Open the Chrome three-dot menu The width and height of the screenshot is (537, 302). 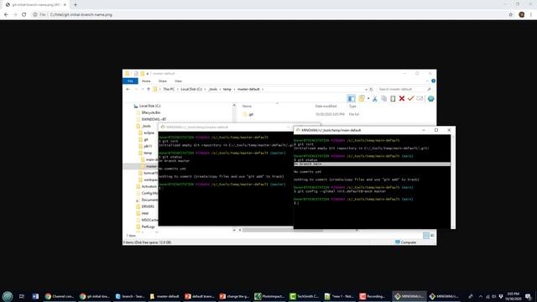531,15
